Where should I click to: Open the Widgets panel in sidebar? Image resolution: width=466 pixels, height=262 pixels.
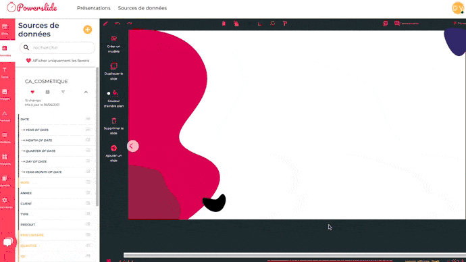point(5,159)
